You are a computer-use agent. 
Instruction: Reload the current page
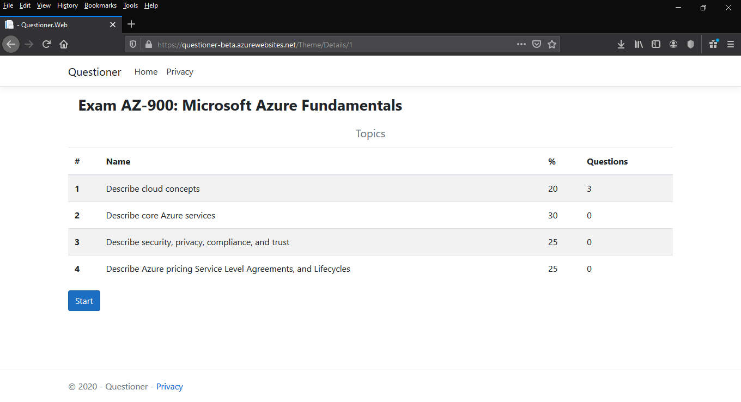point(46,44)
